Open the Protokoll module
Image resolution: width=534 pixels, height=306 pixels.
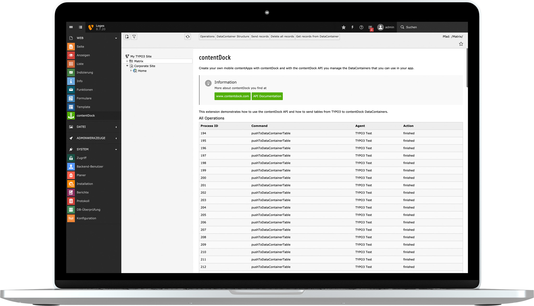click(x=93, y=201)
